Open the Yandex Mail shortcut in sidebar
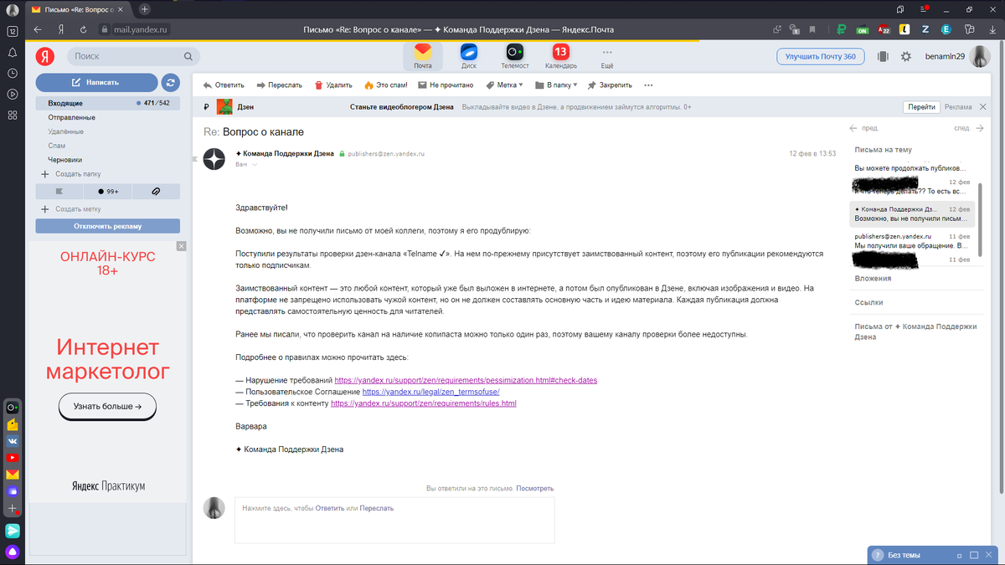 13,475
